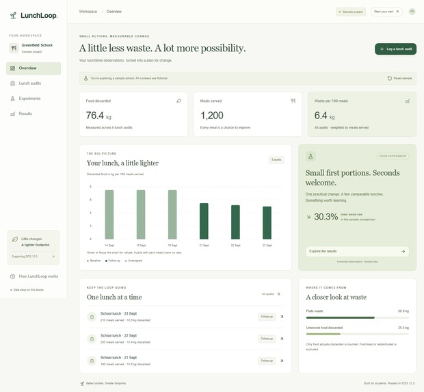
Task: Open the Lunch audits sidebar item
Action: (x=34, y=83)
